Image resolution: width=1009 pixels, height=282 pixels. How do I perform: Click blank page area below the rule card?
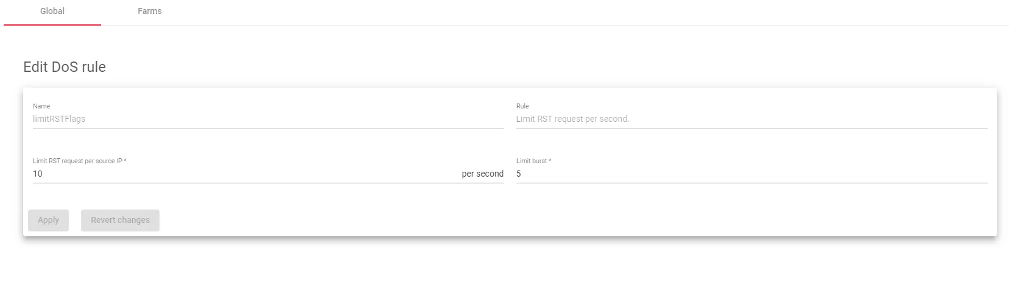[x=487, y=262]
